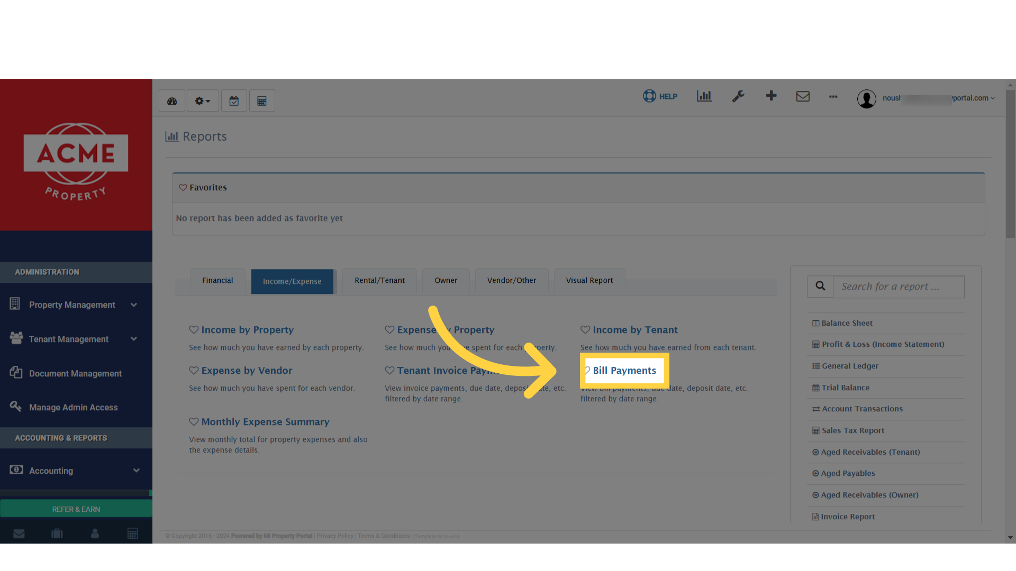Screen dimensions: 1016x571
Task: Open the settings gear dropdown
Action: point(203,101)
